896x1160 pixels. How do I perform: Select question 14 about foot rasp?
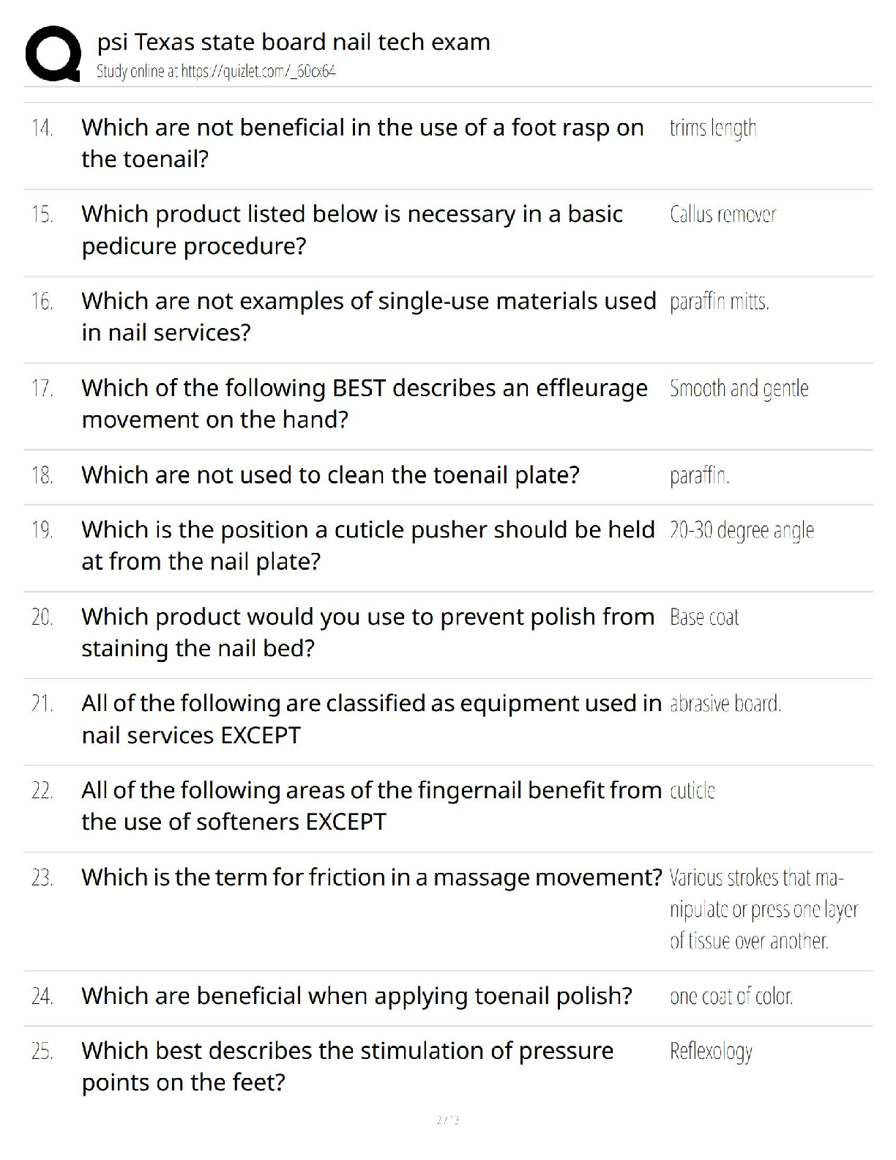click(x=362, y=143)
